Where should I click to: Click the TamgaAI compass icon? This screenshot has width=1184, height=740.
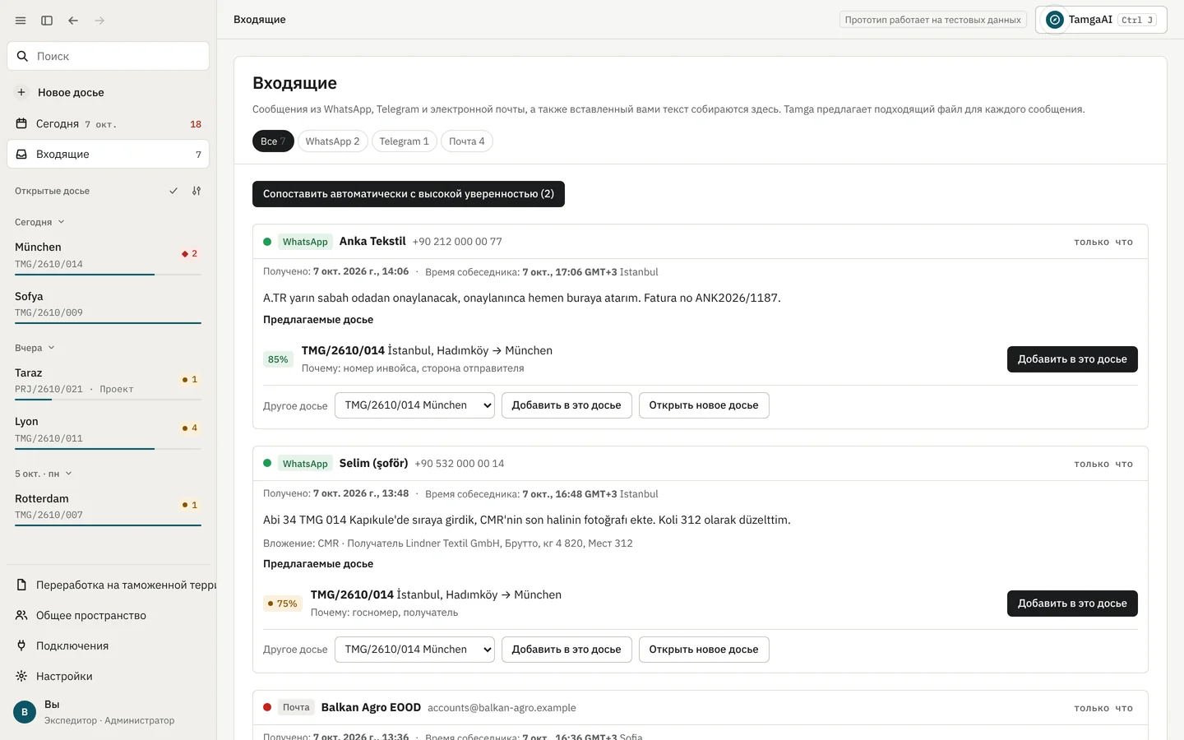pos(1054,20)
